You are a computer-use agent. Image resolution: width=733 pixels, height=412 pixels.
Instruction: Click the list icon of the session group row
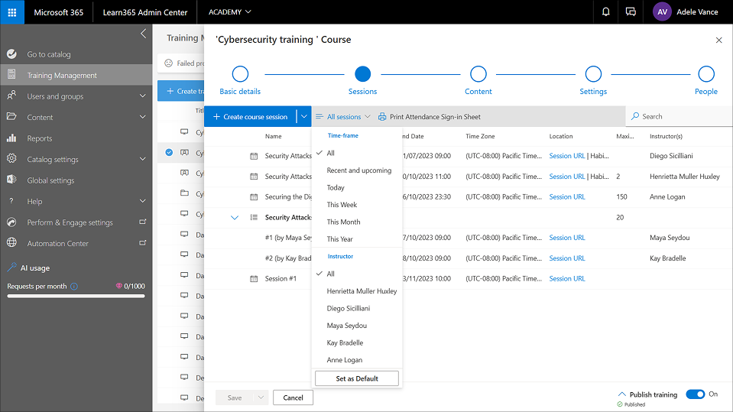[254, 217]
